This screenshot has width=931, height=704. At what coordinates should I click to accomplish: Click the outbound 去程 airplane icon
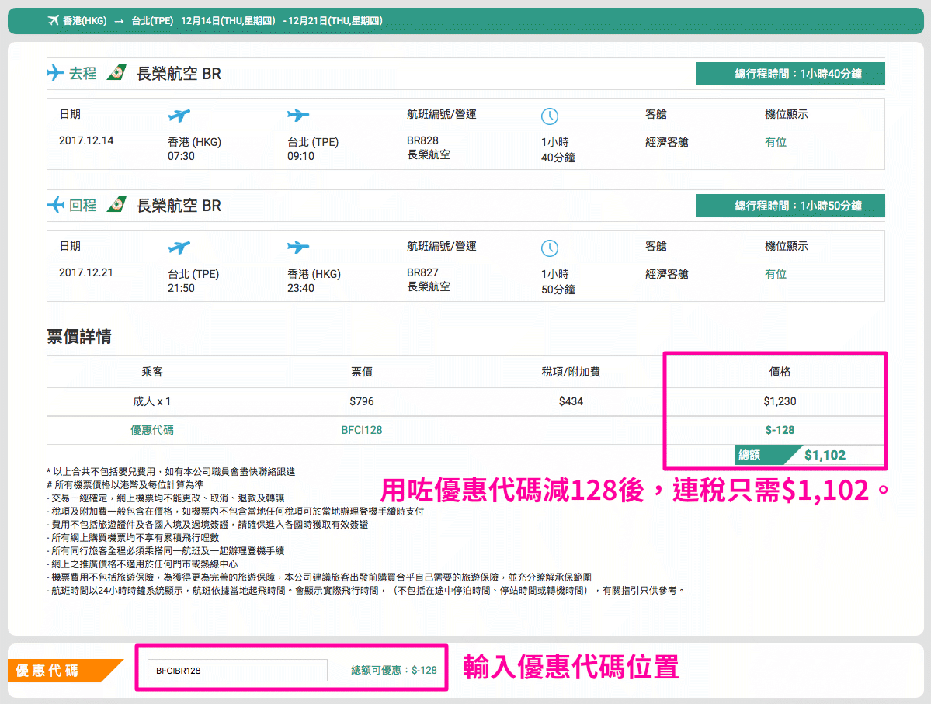(x=55, y=73)
